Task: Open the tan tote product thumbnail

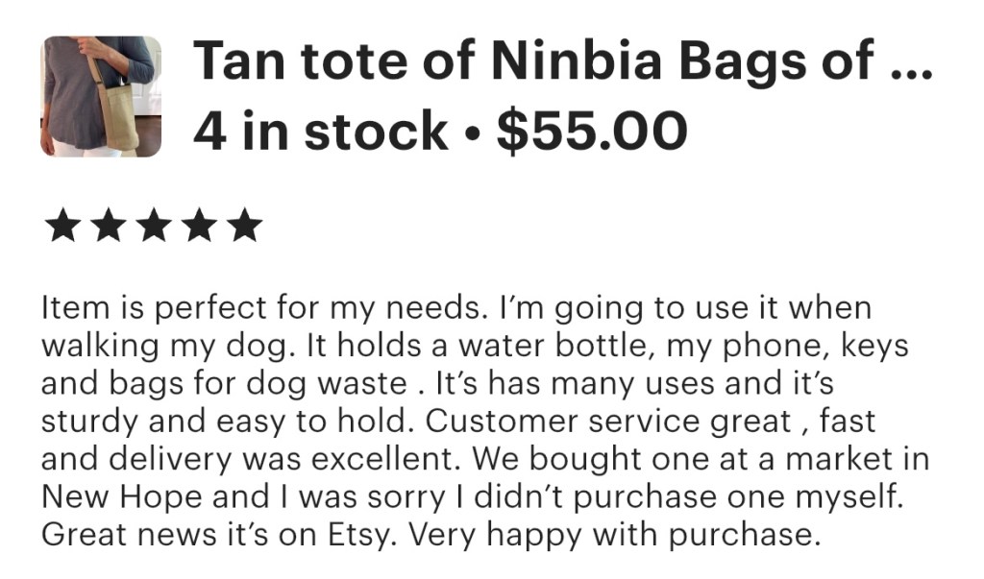Action: pyautogui.click(x=101, y=96)
